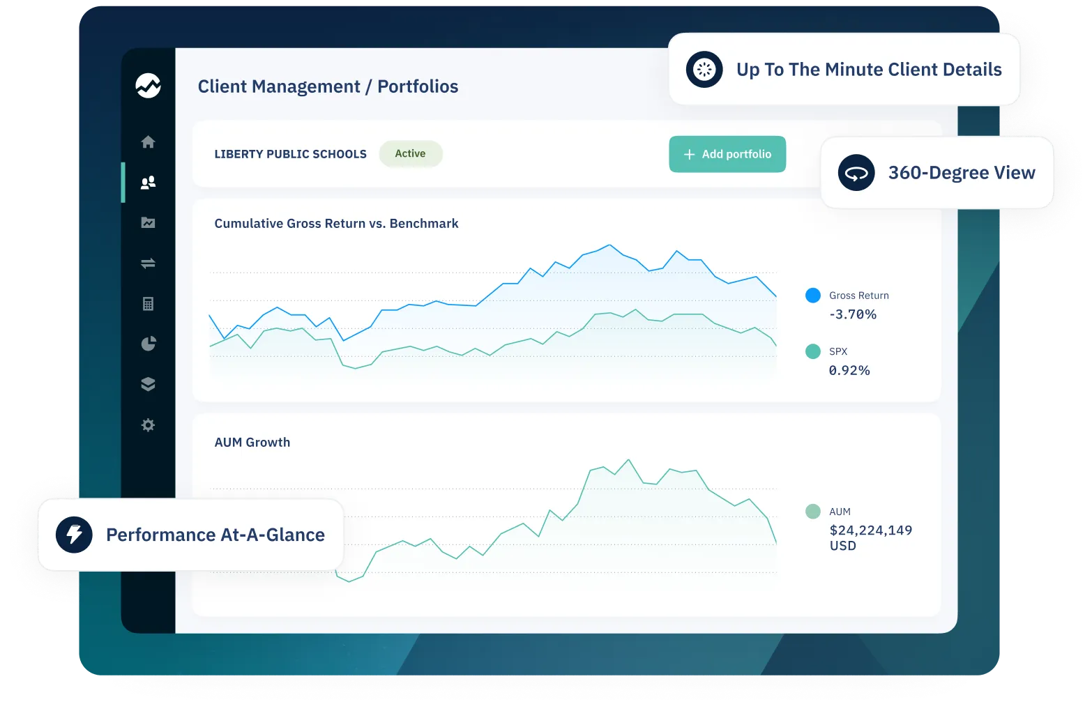Click the Up To The Minute Client Details label

pos(869,70)
